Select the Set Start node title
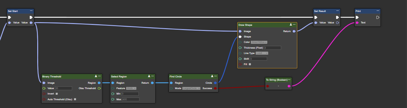Screen dimensions: 407x108 13,11
